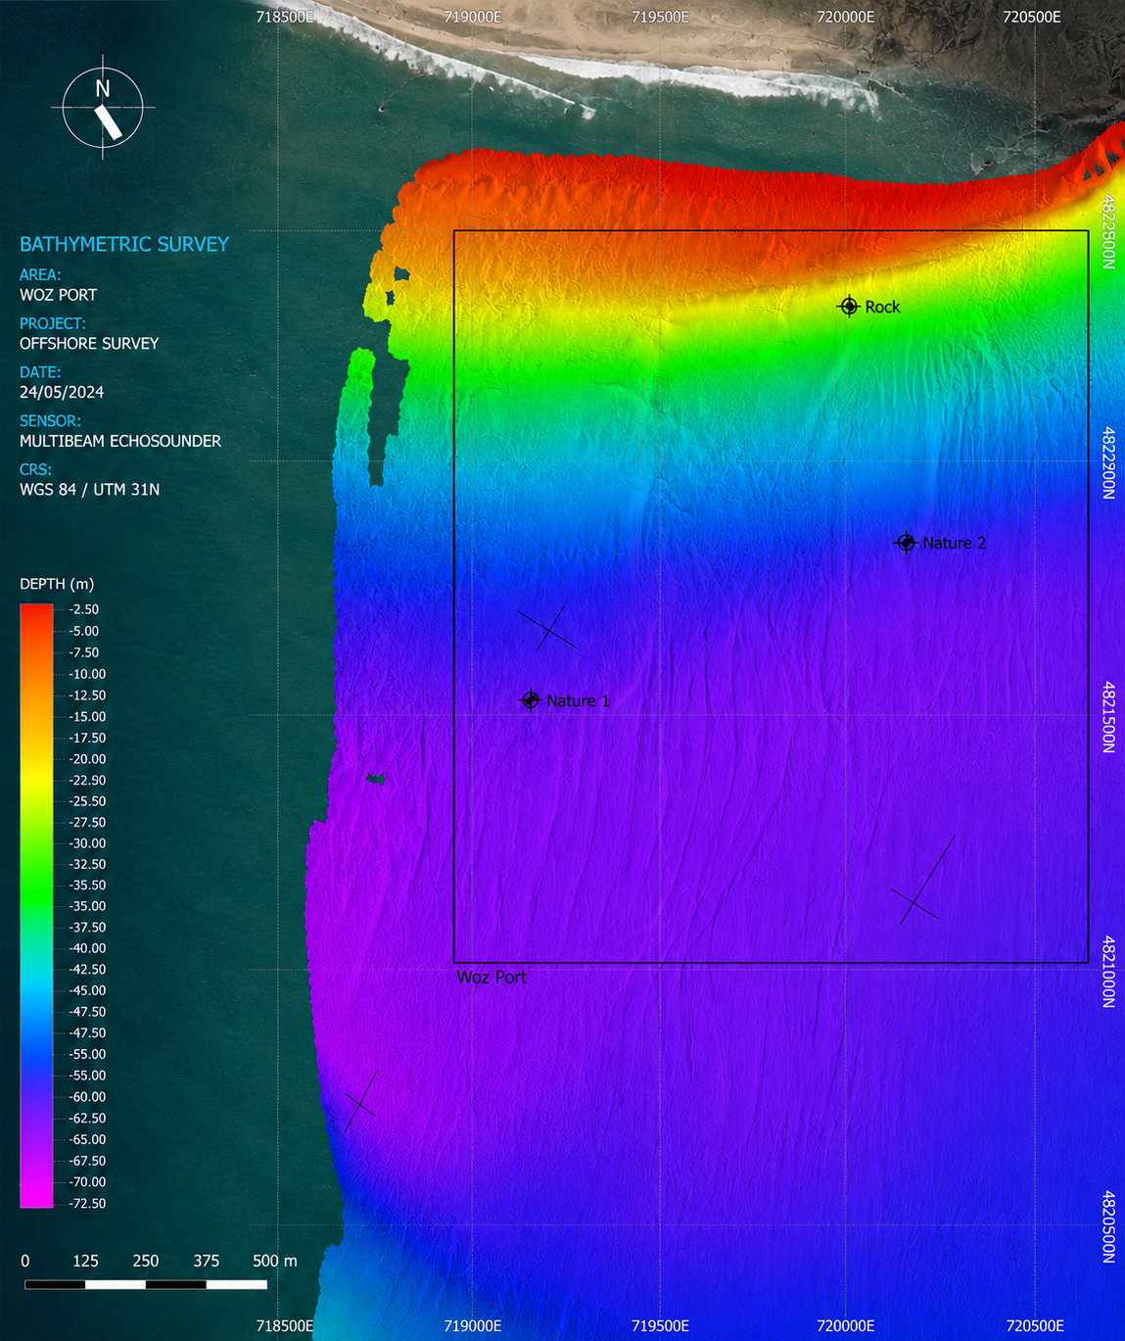
Task: Click the PROJECT: field label
Action: click(53, 323)
